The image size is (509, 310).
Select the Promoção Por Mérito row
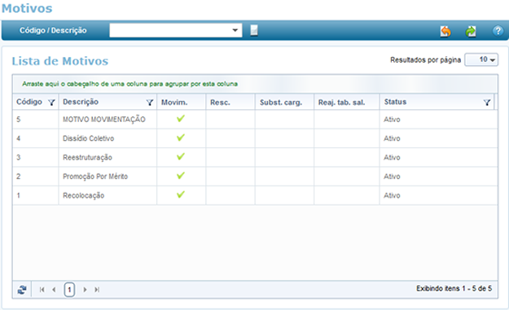[255, 177]
